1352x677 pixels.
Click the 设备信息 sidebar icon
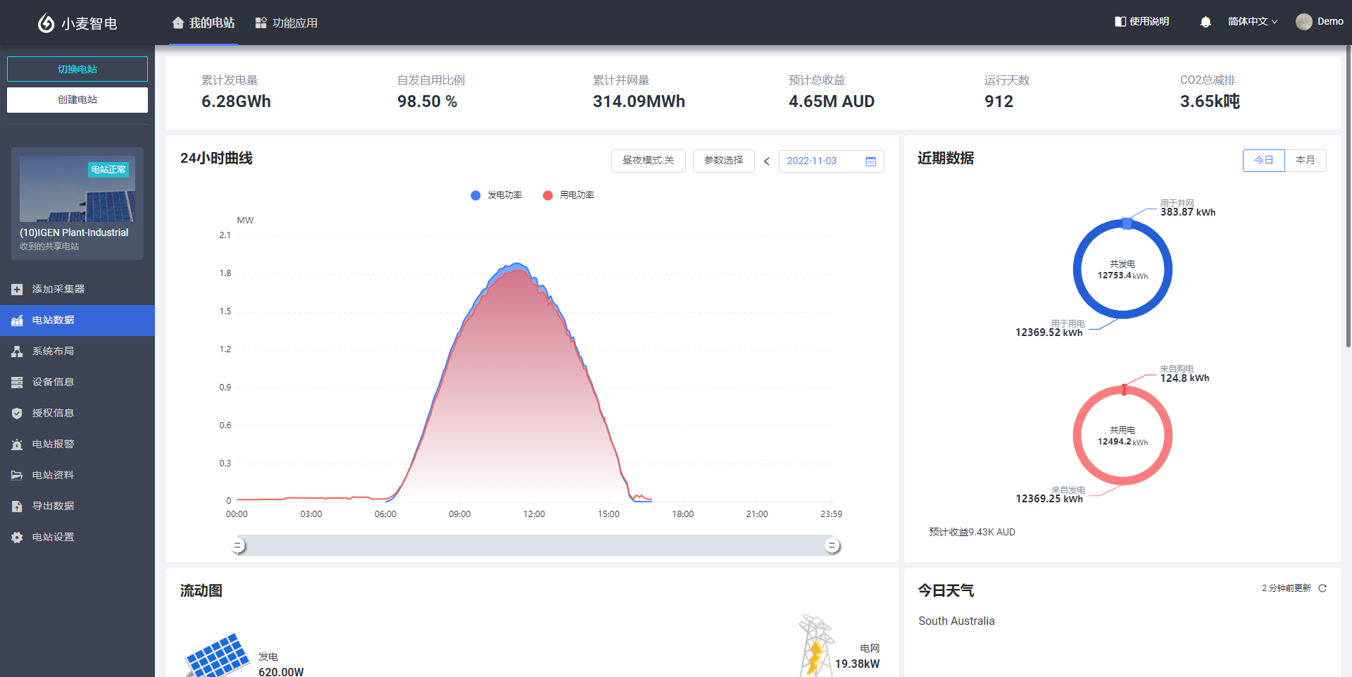pos(17,383)
